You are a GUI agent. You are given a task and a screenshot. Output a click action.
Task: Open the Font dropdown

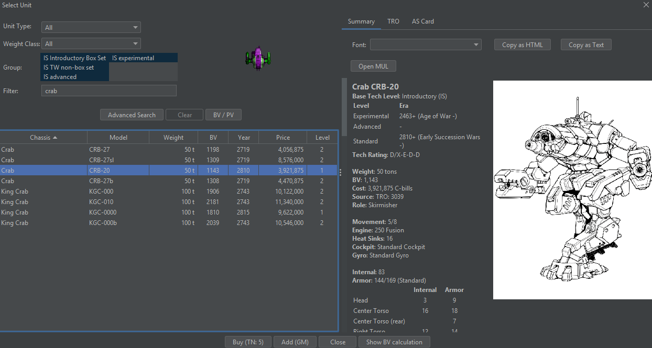coord(425,45)
